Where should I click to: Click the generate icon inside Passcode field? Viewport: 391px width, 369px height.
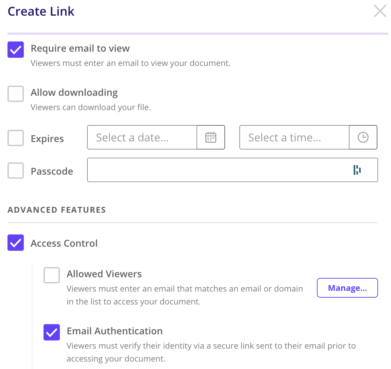tap(357, 170)
